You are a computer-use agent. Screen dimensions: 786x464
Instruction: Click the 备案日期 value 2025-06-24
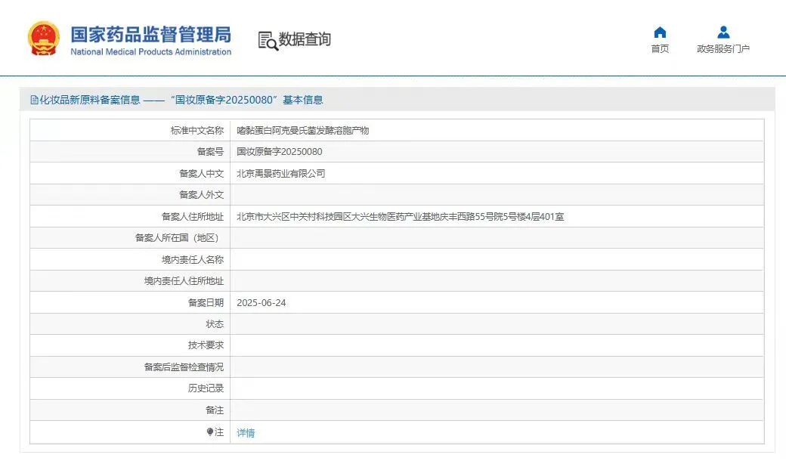click(261, 303)
